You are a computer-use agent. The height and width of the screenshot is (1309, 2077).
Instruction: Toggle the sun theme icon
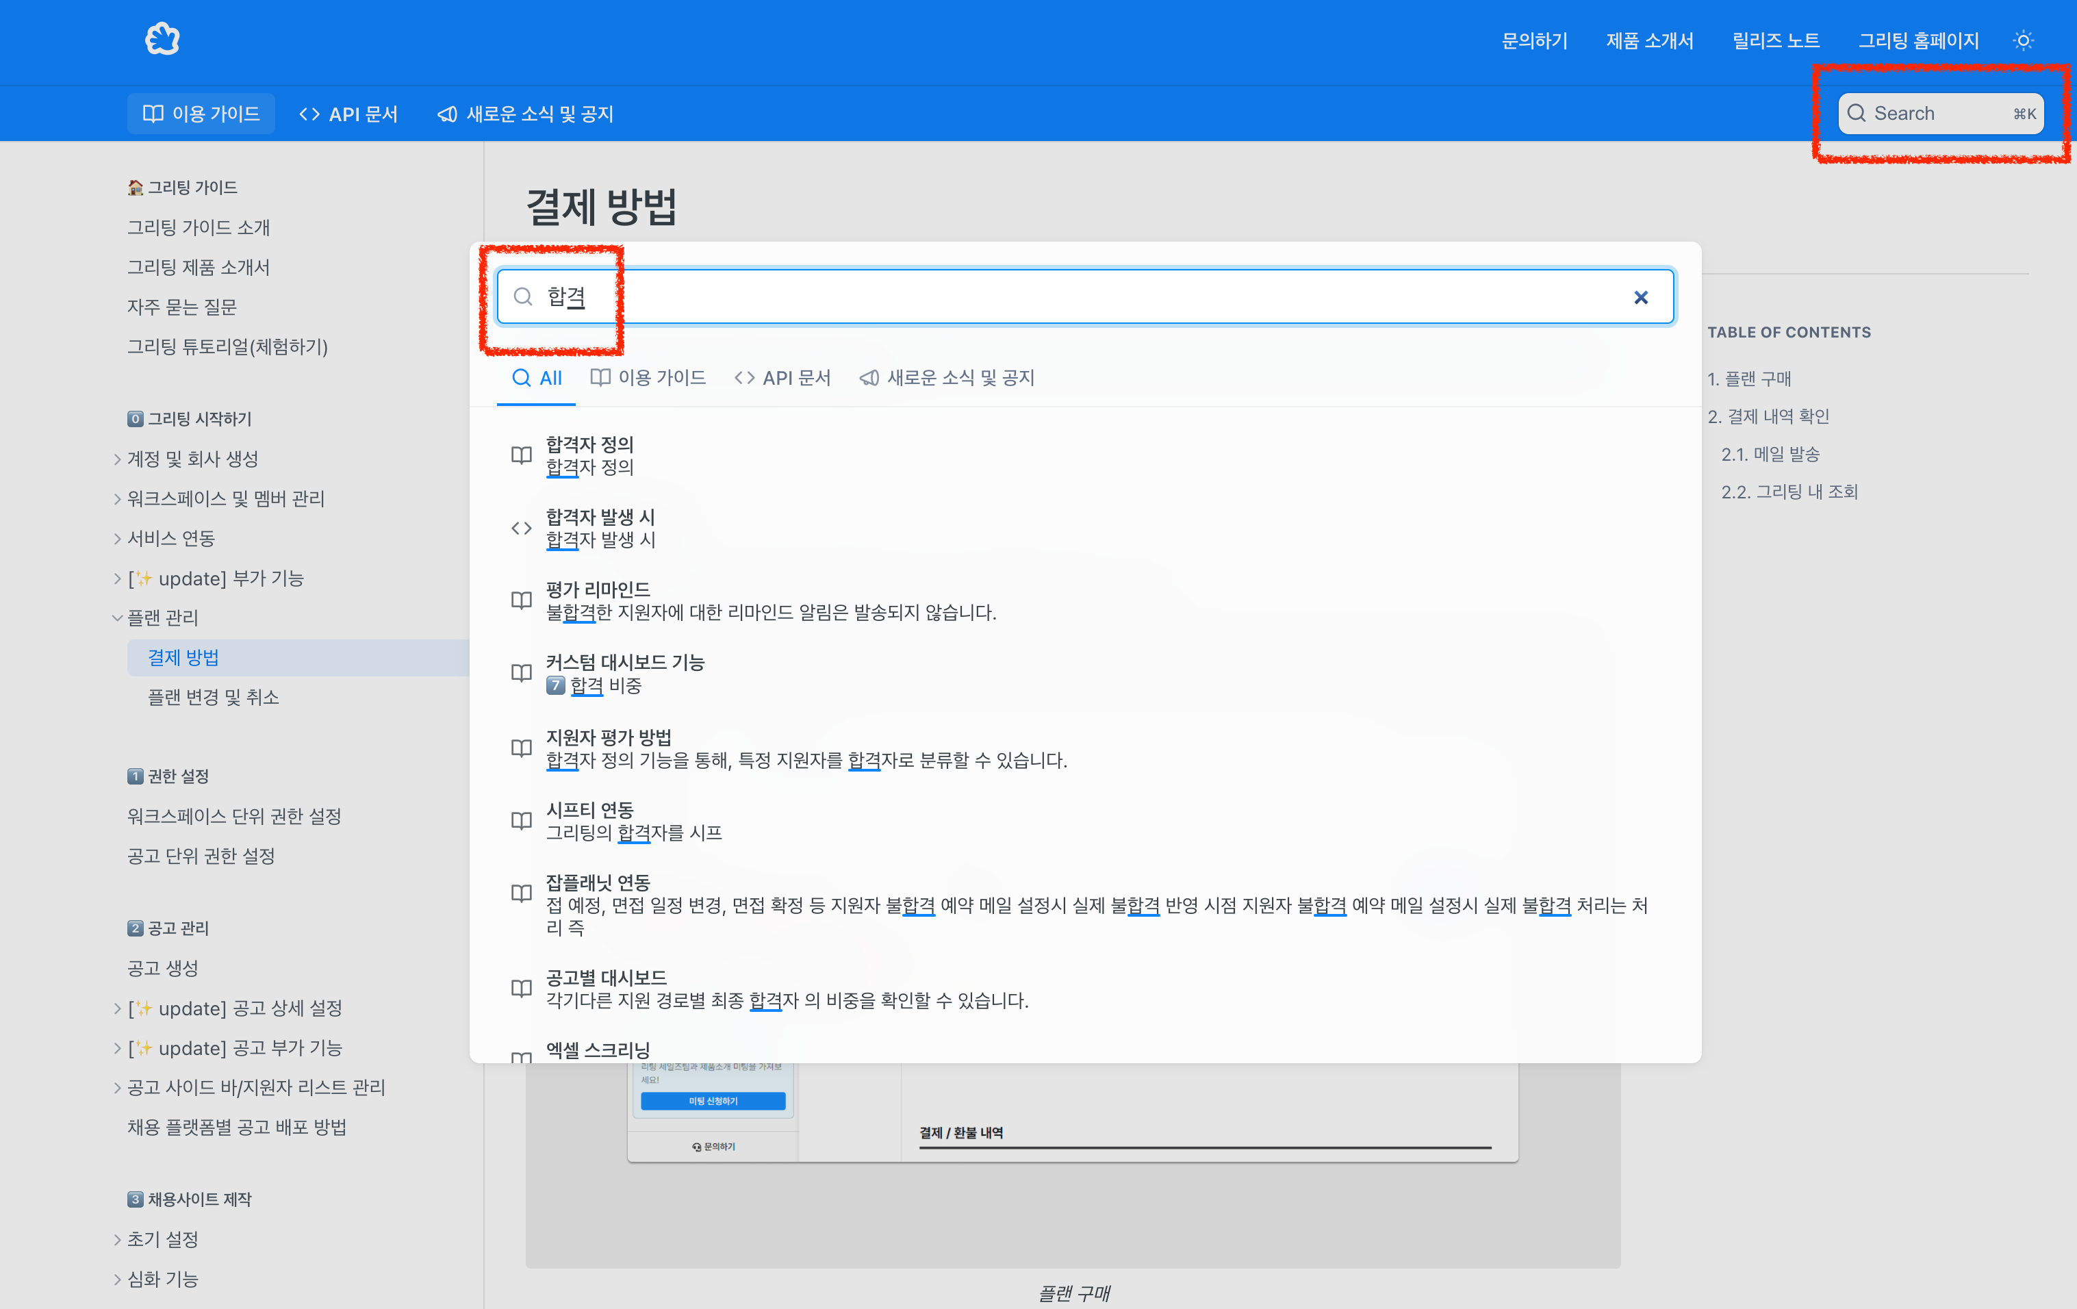click(x=2023, y=40)
